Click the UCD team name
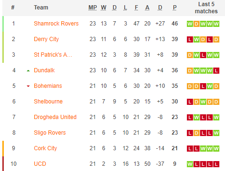The width and height of the screenshot is (225, 171). click(x=40, y=164)
